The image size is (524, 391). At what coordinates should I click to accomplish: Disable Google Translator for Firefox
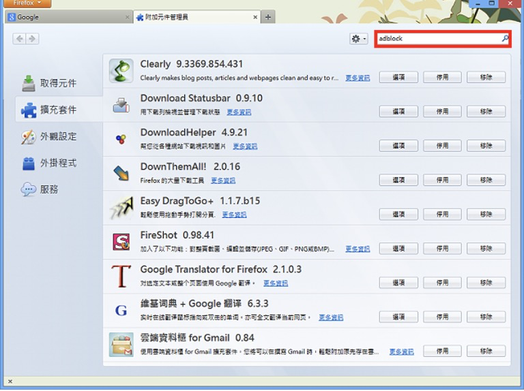[442, 283]
